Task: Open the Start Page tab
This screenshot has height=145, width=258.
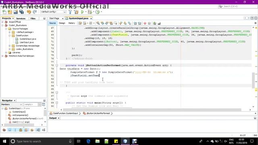Action: coord(54,19)
